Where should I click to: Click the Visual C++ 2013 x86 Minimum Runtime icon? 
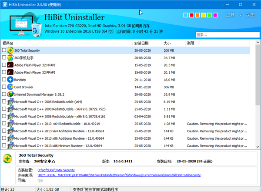pyautogui.click(x=10, y=146)
